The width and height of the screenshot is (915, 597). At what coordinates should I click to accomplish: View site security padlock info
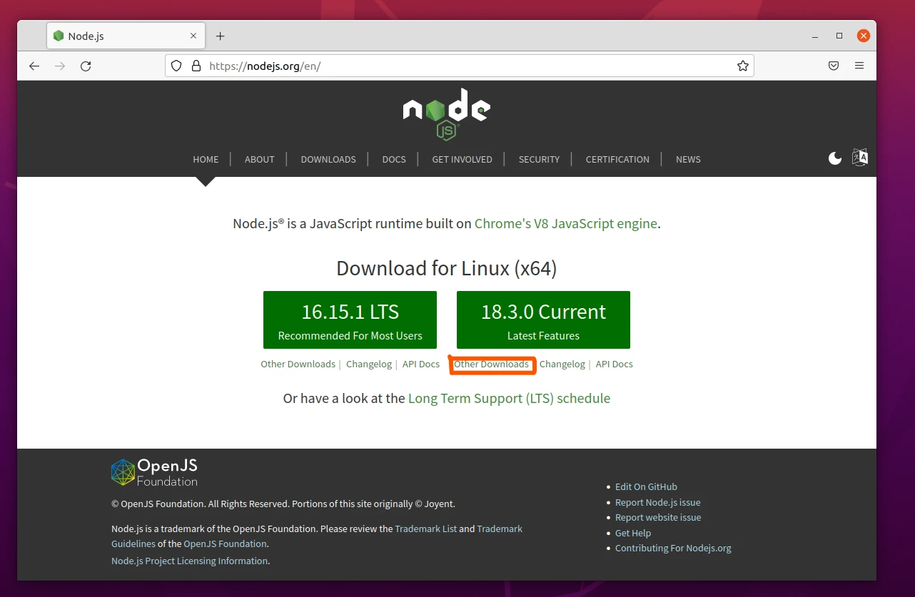pyautogui.click(x=196, y=66)
